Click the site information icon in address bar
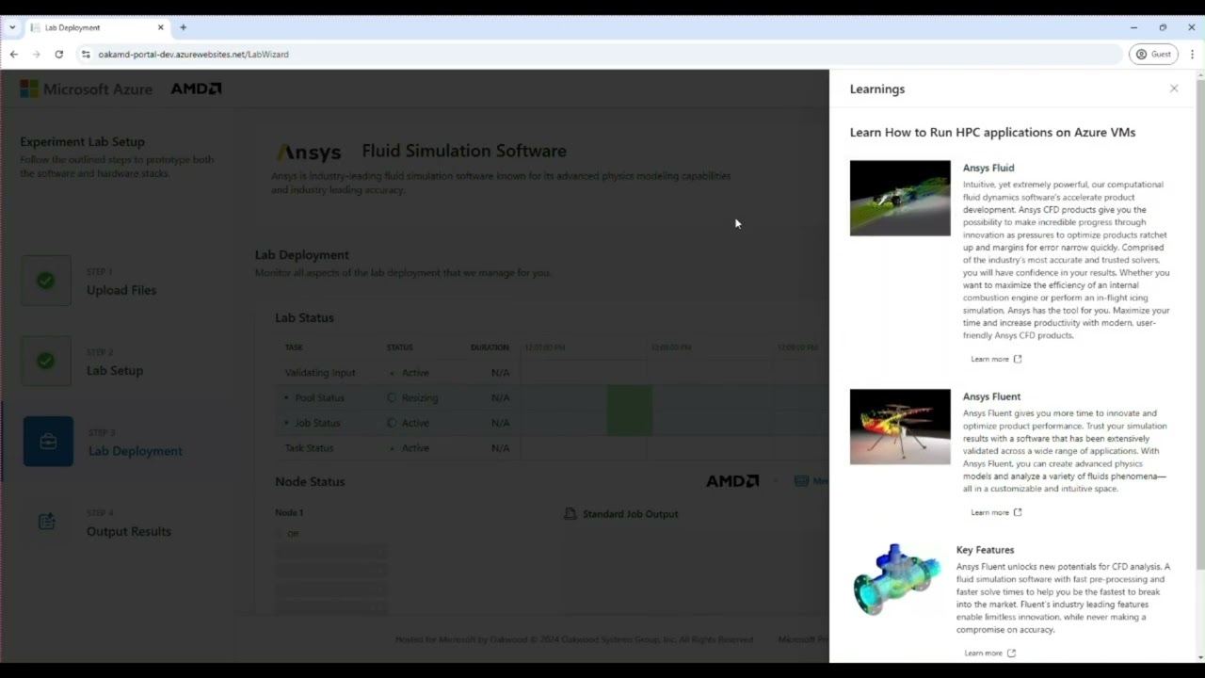This screenshot has height=678, width=1205. tap(86, 55)
